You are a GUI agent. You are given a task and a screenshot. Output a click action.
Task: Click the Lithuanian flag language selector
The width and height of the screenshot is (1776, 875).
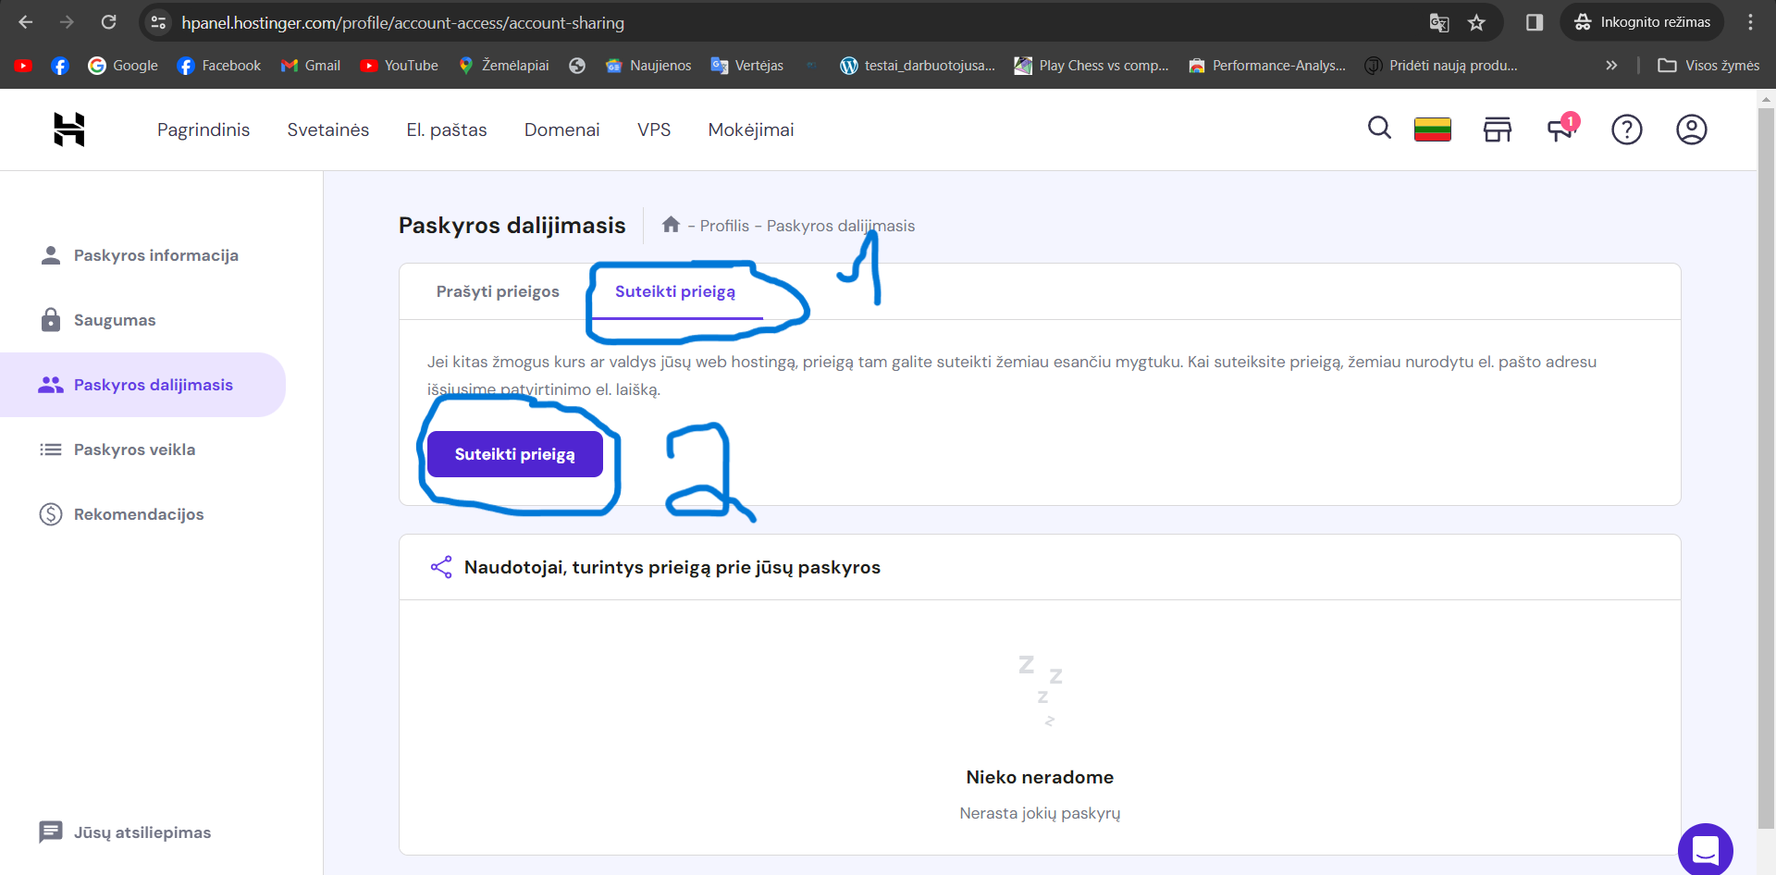[1432, 129]
